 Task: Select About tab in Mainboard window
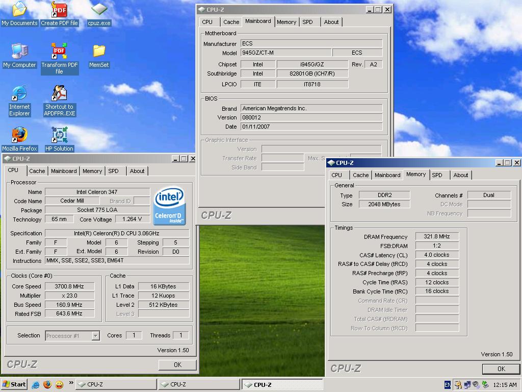coord(331,22)
